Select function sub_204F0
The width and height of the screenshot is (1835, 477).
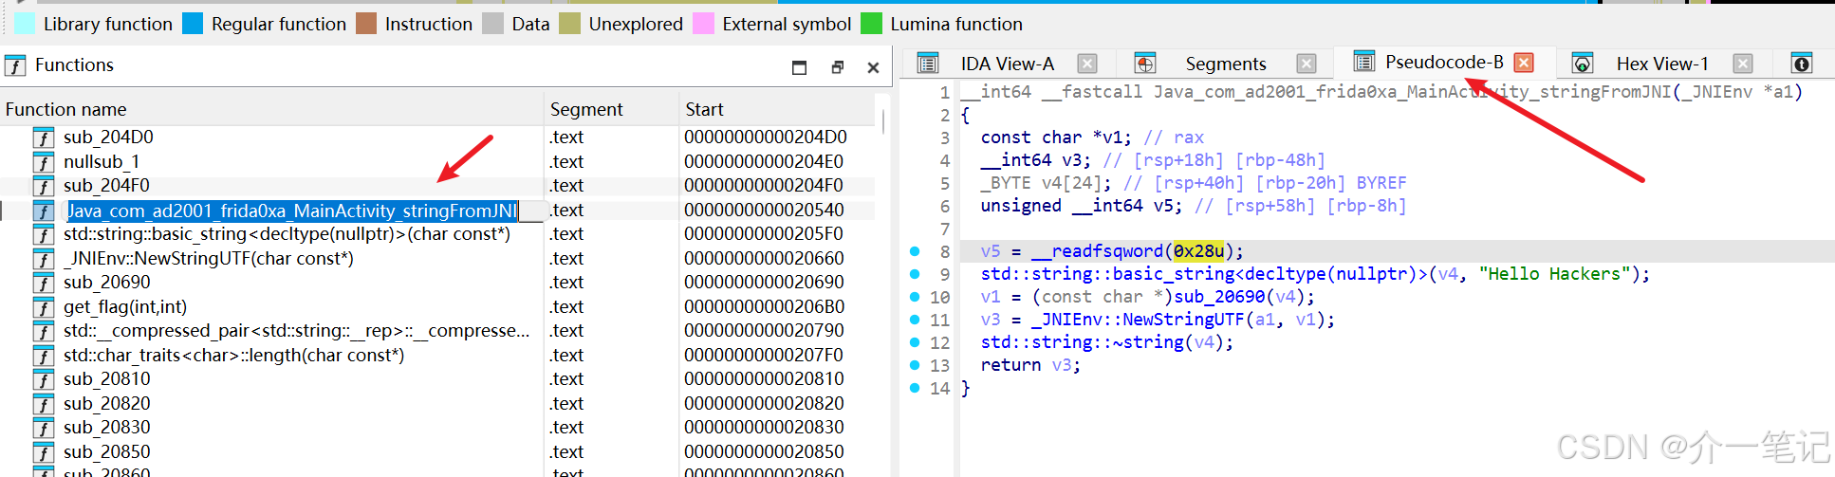coord(106,185)
